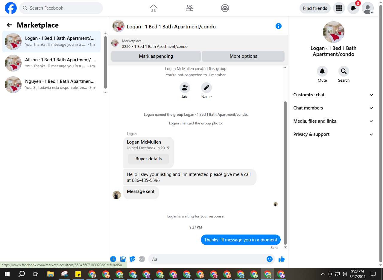Expand the Chat members section
Screen dimensions: 383x280
tap(334, 108)
